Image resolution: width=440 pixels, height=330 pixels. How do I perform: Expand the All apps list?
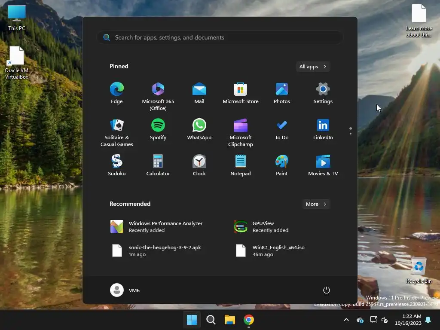[313, 67]
